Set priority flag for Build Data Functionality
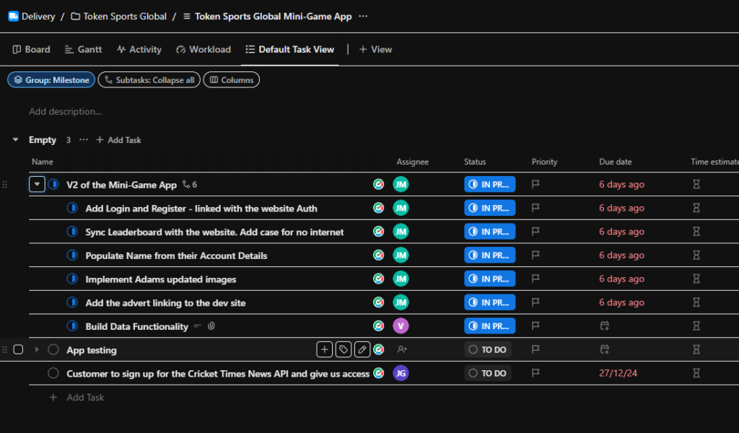 click(x=536, y=326)
